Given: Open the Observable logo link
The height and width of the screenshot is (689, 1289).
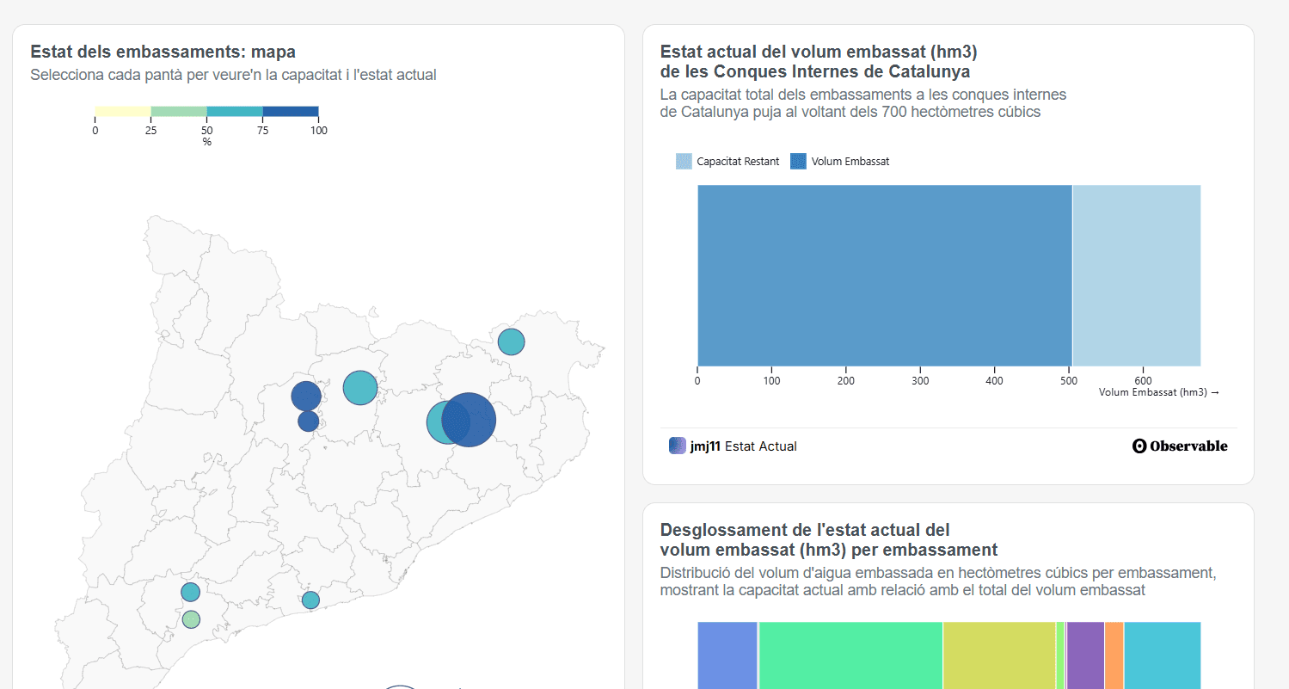Looking at the screenshot, I should tap(1180, 446).
